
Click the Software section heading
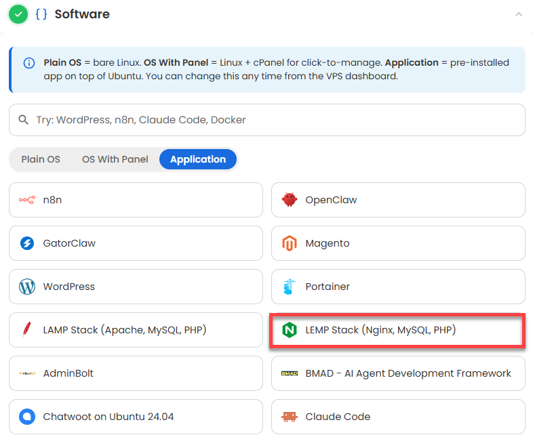82,14
